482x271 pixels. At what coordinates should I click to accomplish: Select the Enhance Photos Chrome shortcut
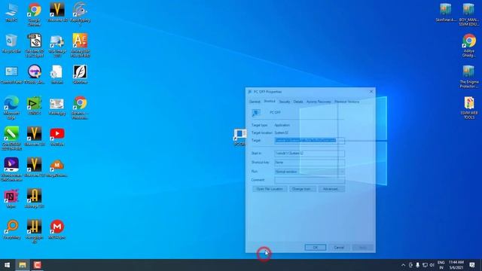(x=80, y=108)
